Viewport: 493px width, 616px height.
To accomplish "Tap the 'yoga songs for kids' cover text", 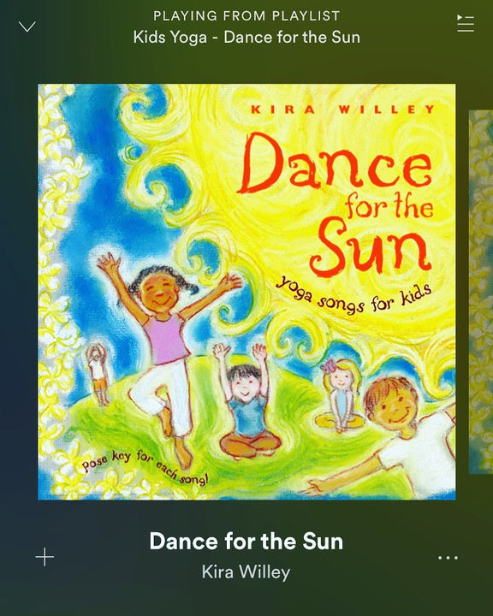I will click(353, 299).
